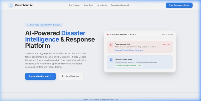Click the Orion Global Hackathon 2026 Showcase badge
The height and width of the screenshot is (101, 201).
tap(44, 25)
